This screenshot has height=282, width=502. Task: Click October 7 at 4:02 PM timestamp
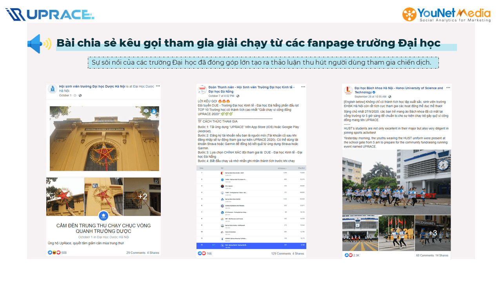click(221, 96)
